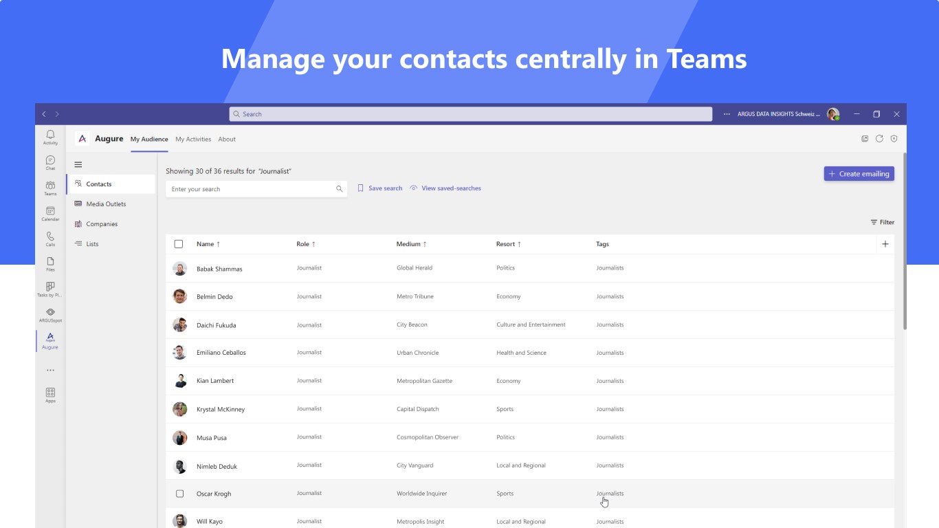Select Babak Shammas avatar
Screen dimensions: 939x528
[x=179, y=269]
